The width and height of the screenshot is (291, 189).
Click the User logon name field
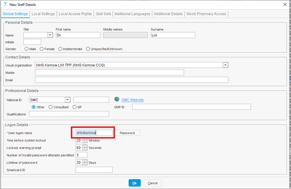tap(92, 133)
